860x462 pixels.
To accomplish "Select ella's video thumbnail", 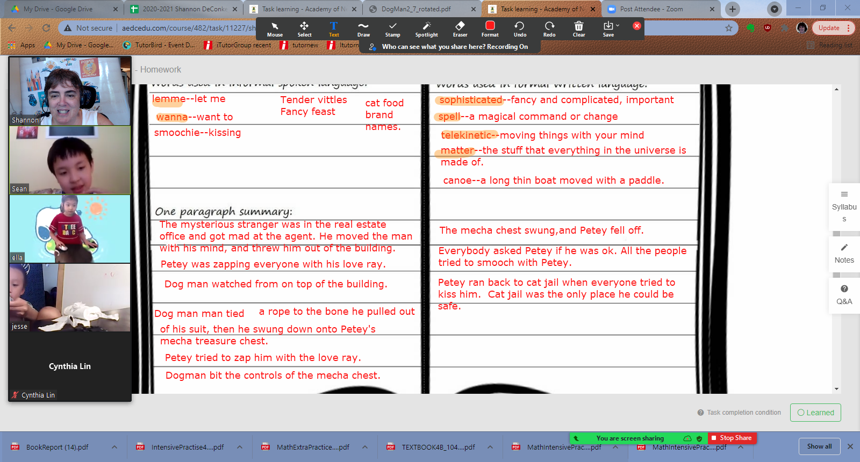I will (x=70, y=229).
